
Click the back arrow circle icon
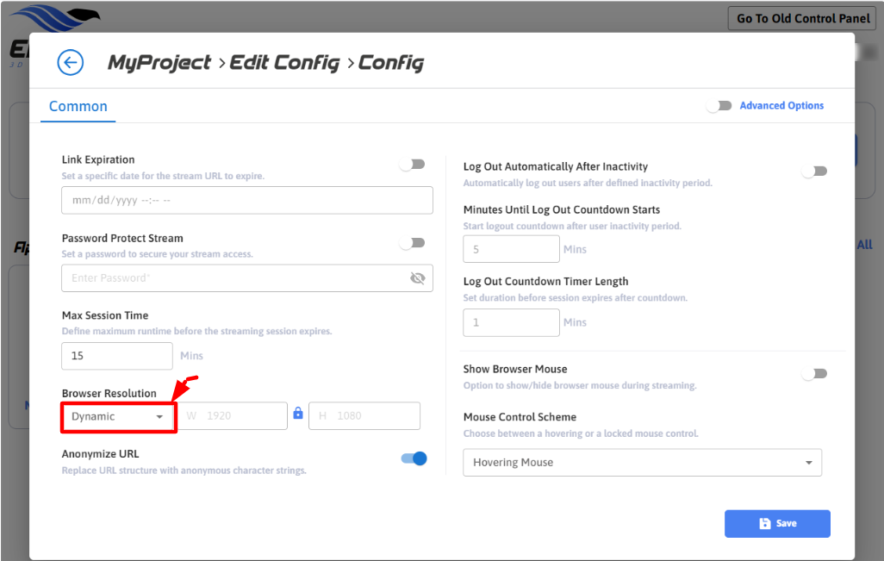(x=70, y=62)
